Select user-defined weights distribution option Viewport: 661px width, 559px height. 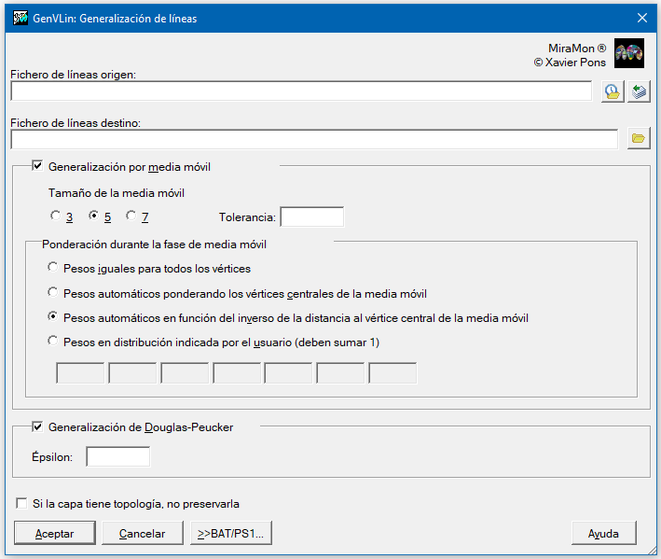click(53, 341)
